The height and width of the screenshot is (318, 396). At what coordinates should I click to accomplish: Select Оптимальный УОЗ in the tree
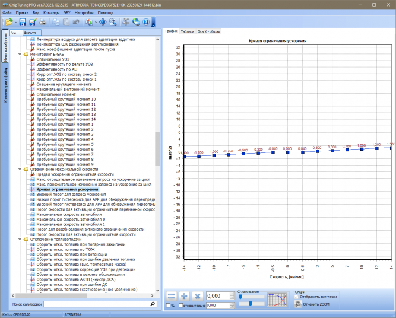[53, 59]
